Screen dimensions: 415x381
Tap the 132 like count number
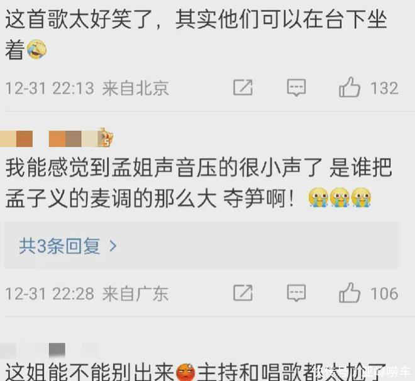(x=384, y=88)
